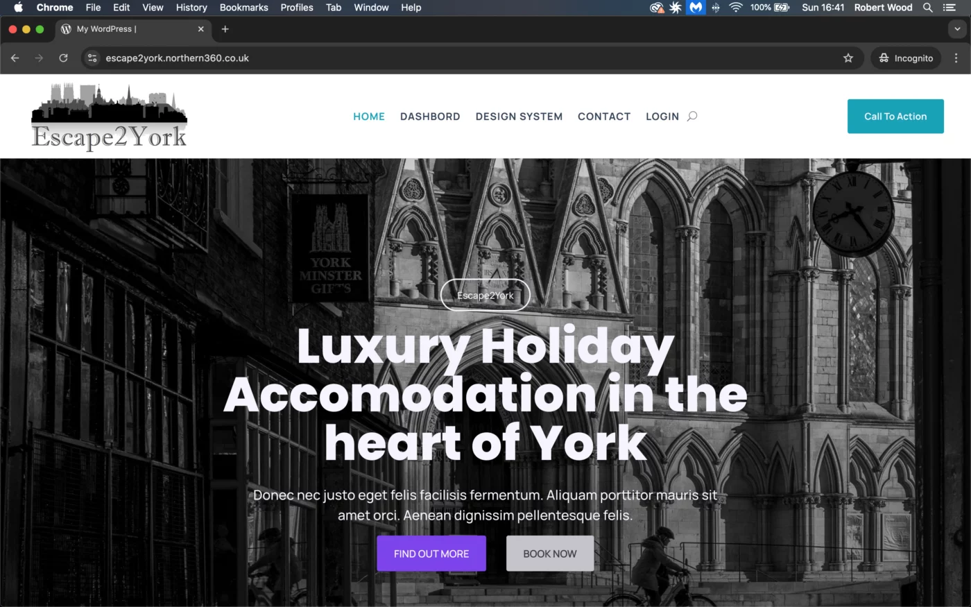
Task: Click the browser forward arrow
Action: [39, 58]
